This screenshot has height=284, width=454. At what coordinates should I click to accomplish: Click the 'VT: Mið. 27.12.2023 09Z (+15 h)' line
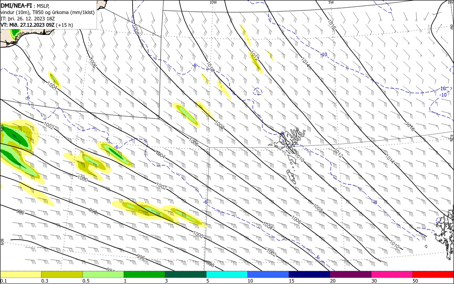[37, 25]
